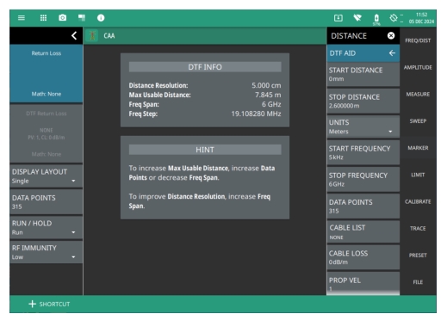This screenshot has width=447, height=314.
Task: Open the SWEEP menu
Action: pos(418,121)
